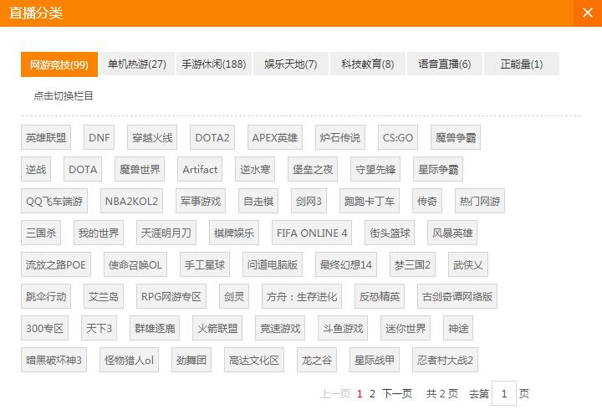The image size is (602, 420).
Task: Select the 堡垒之夜 category
Action: [313, 169]
